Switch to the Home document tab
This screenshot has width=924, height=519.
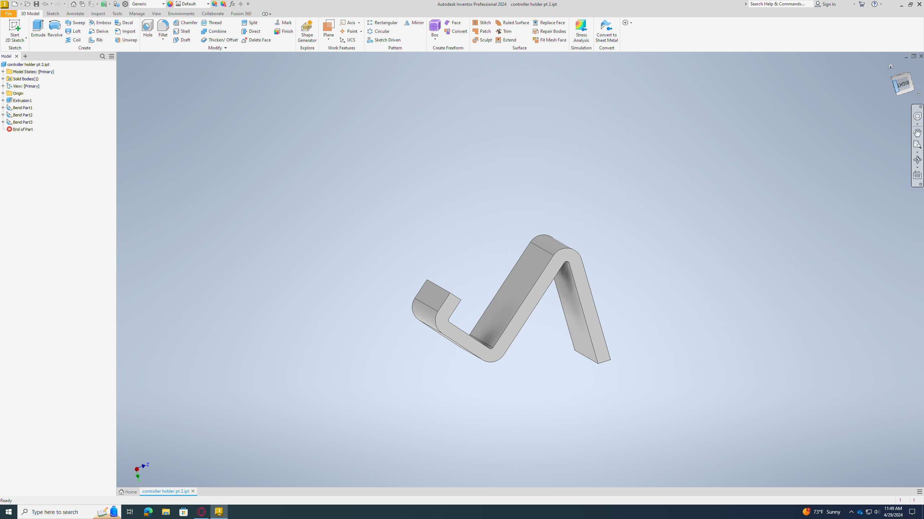pos(128,492)
